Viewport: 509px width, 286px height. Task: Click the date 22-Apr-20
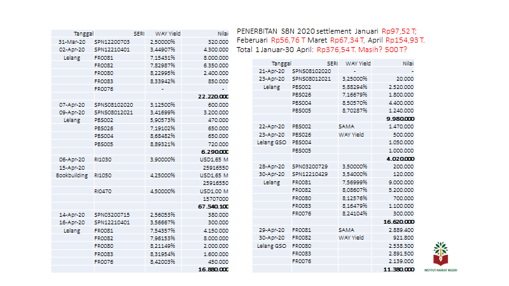[x=272, y=126]
